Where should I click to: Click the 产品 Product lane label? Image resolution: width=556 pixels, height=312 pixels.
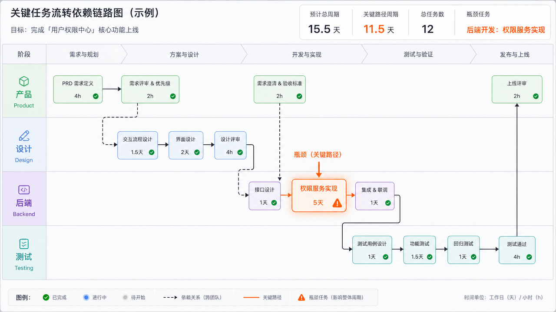tap(24, 99)
